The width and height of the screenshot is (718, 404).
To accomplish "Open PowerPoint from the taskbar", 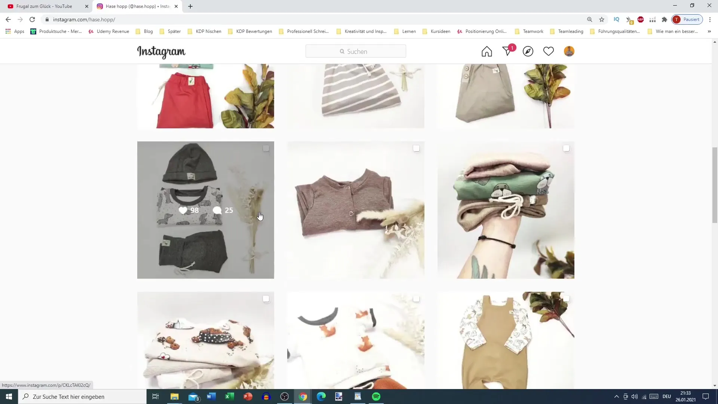I will [248, 397].
